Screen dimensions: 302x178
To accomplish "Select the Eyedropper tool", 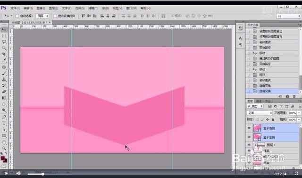I will pyautogui.click(x=4, y=60).
